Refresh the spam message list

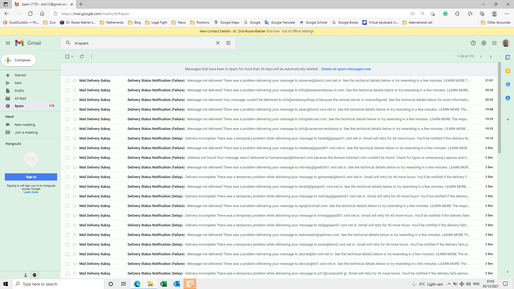tap(82, 57)
